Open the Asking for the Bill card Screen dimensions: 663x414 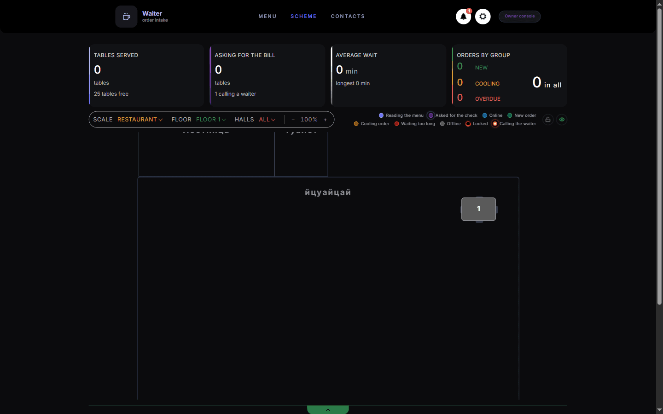(268, 75)
